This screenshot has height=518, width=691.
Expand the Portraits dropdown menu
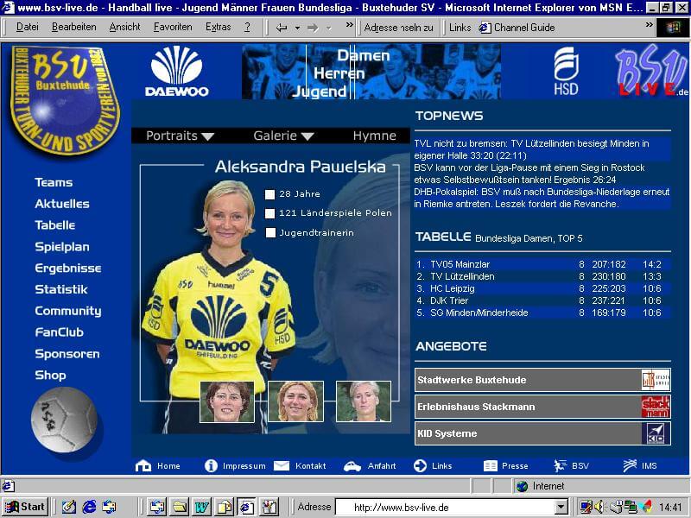tap(180, 136)
